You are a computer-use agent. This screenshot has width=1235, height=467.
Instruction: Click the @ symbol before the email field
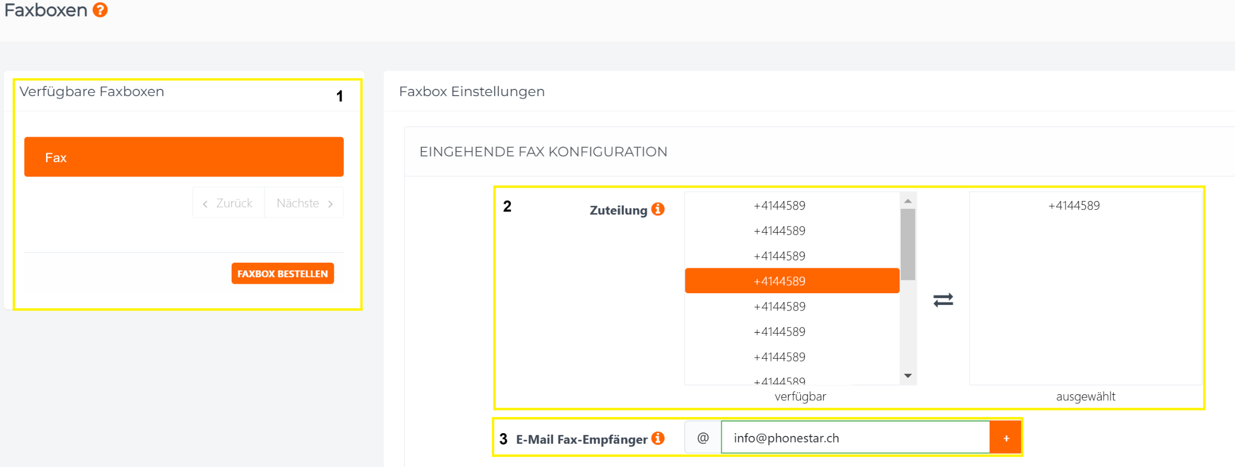click(x=703, y=438)
